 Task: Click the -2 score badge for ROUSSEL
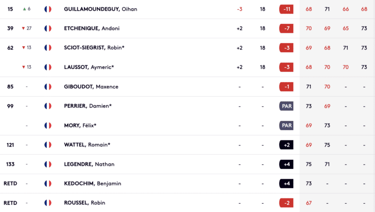pos(286,203)
